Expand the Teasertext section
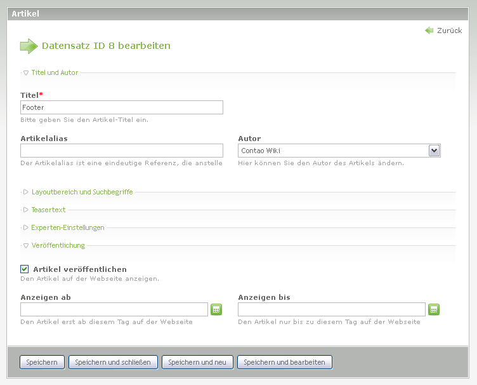 (48, 210)
